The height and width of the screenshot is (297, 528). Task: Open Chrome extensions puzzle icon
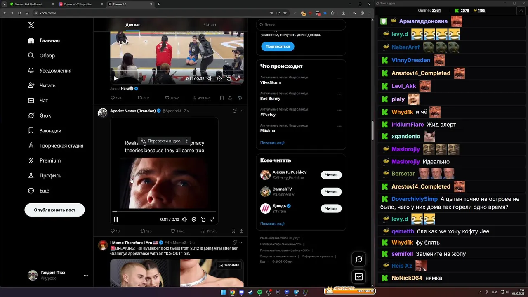click(332, 13)
